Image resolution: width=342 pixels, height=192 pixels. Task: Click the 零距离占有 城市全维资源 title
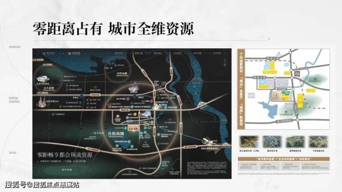[113, 29]
